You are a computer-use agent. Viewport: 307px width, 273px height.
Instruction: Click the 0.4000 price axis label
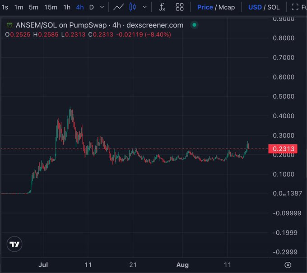284,116
